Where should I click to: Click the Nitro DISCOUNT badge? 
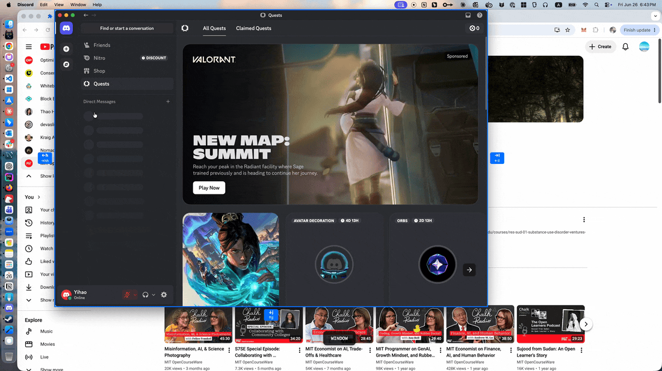pyautogui.click(x=154, y=58)
